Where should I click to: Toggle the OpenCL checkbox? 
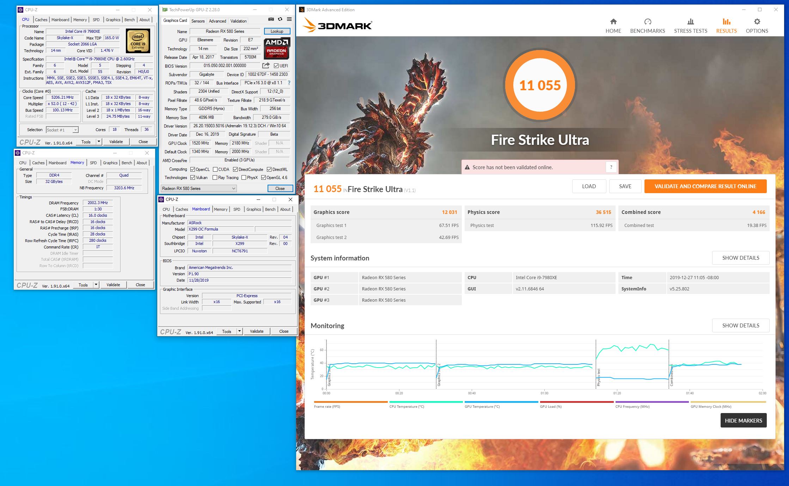click(192, 170)
